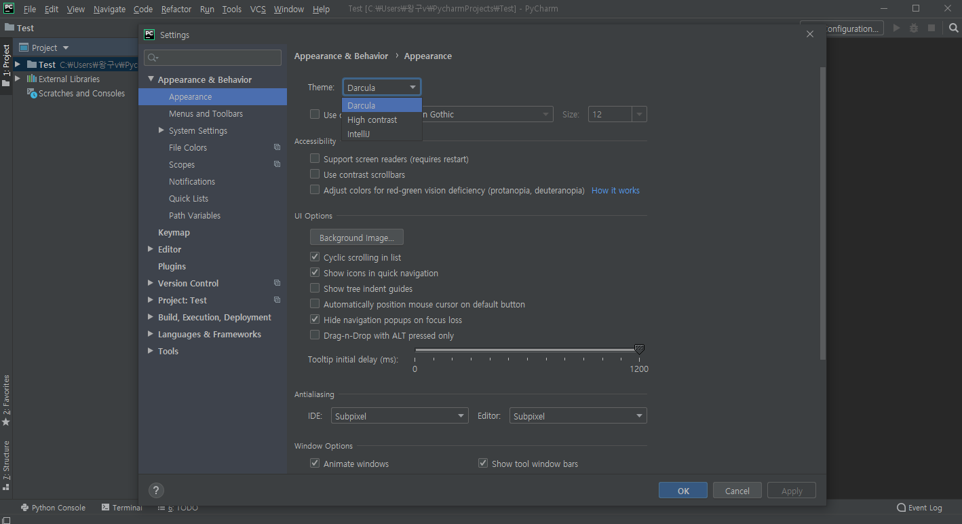Enable Support screen readers checkbox
Image resolution: width=962 pixels, height=524 pixels.
[315, 159]
